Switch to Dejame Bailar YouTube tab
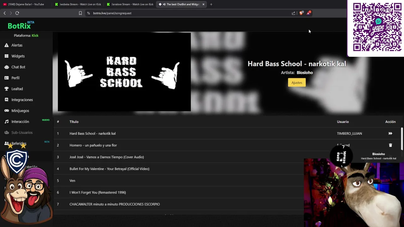Viewport: 404px width, 227px height. (26, 4)
